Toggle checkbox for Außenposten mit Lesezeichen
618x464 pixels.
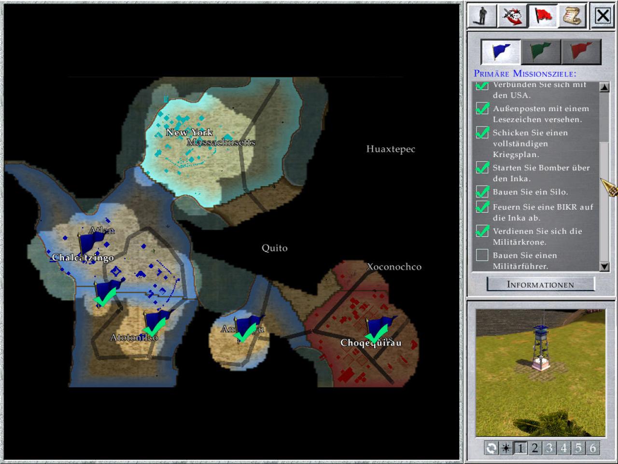click(482, 108)
